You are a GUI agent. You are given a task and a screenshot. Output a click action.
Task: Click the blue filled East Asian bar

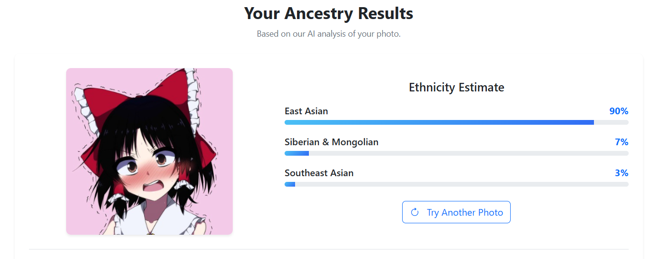(439, 122)
